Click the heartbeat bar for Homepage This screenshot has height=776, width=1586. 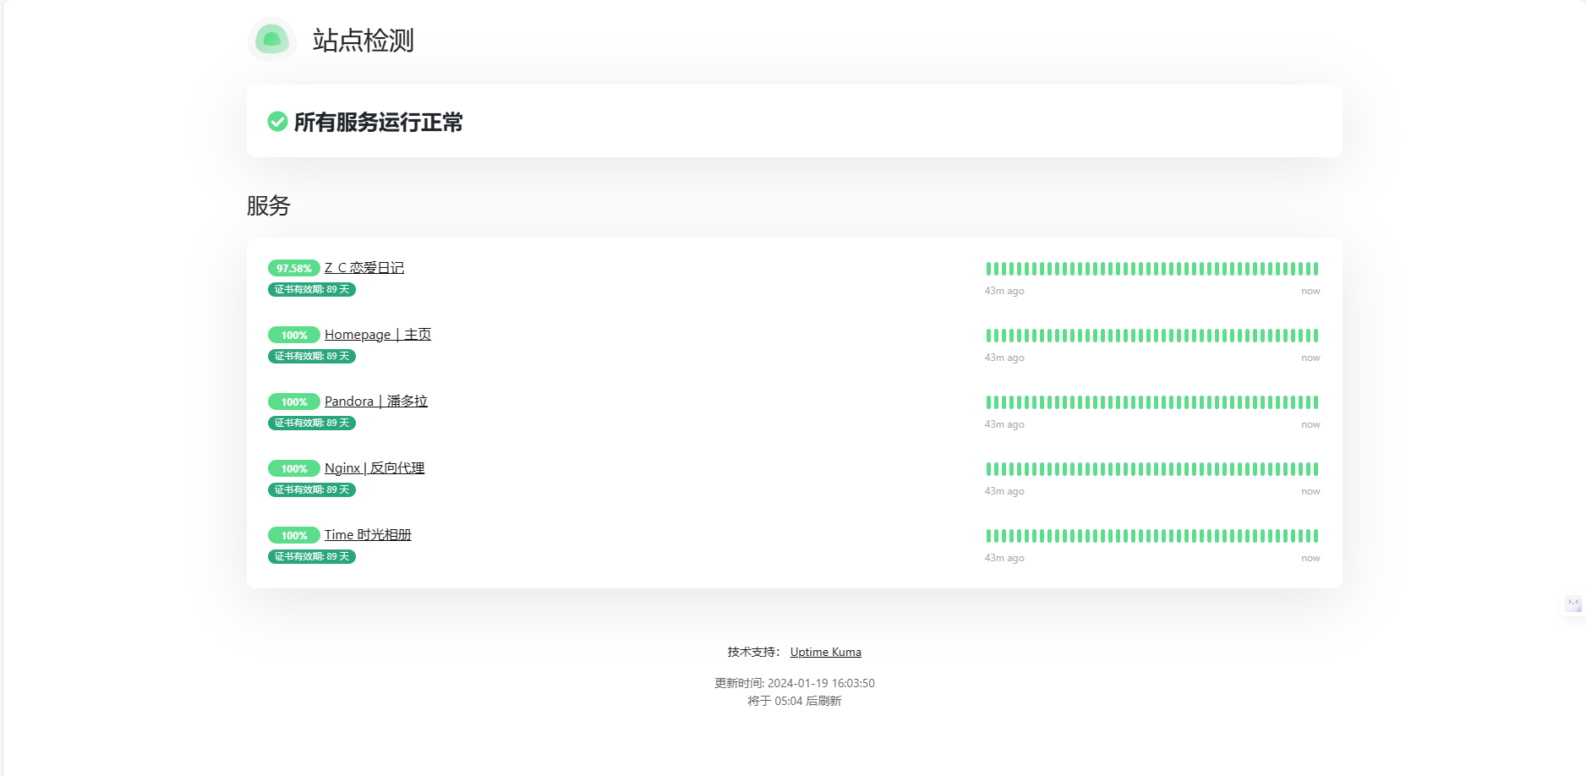[1152, 336]
